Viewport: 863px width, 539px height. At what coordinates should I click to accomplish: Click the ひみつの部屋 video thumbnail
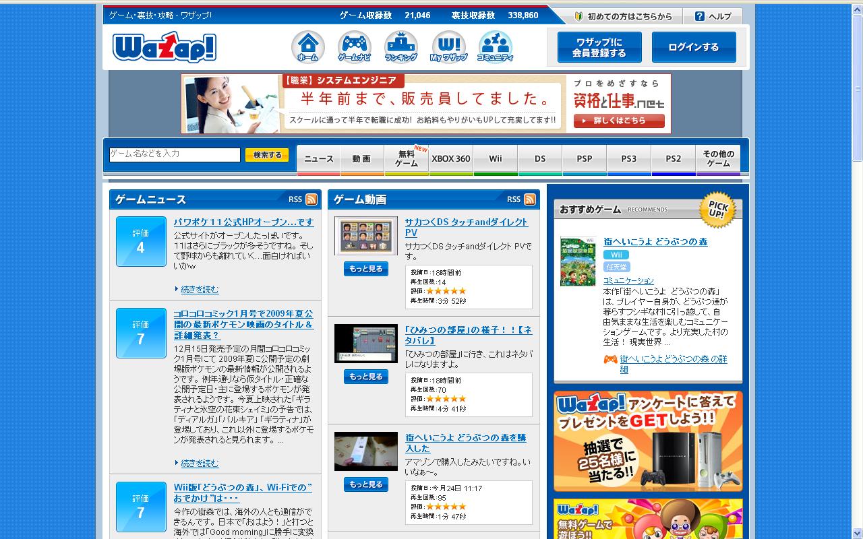tap(366, 344)
